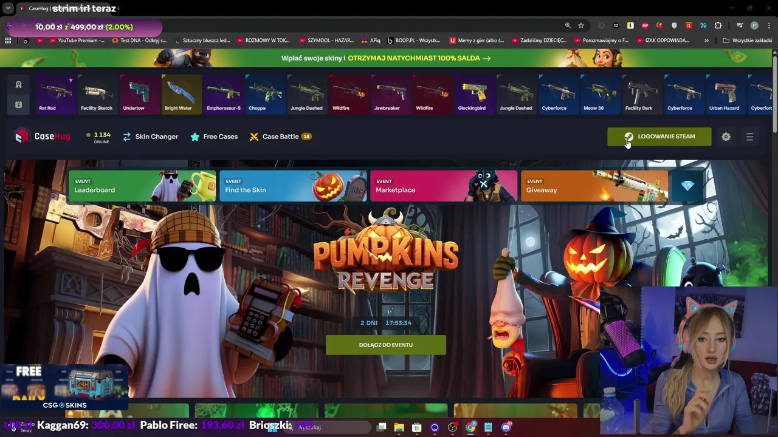Open Chrome three-dot menu
The image size is (778, 437).
click(x=768, y=25)
